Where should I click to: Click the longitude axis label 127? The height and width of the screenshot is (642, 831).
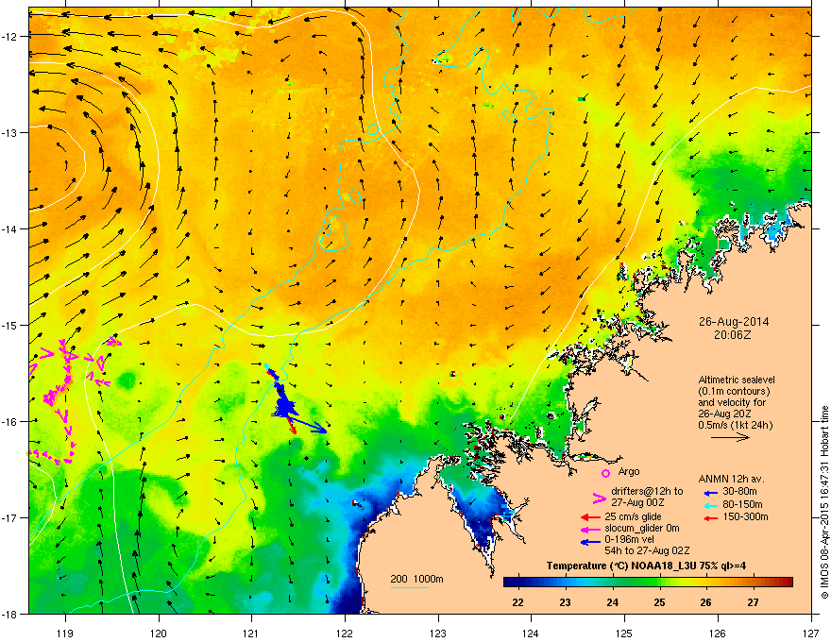[811, 633]
